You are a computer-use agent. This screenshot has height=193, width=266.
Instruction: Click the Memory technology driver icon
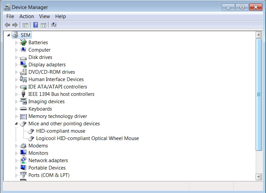(23, 116)
